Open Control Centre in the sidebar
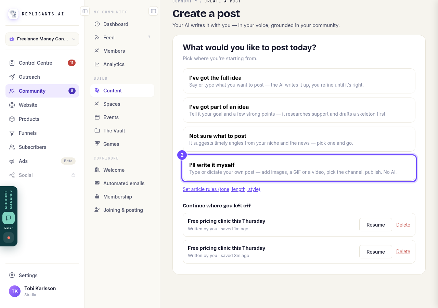The image size is (438, 308). coord(42,63)
